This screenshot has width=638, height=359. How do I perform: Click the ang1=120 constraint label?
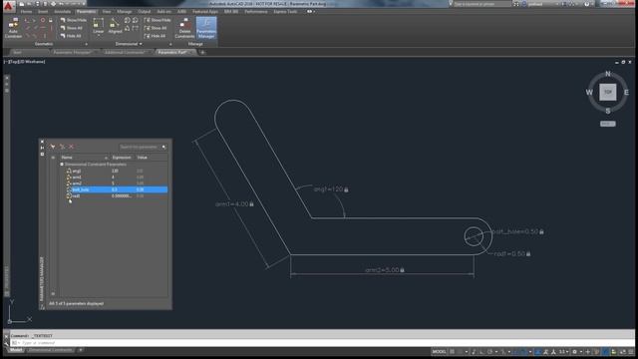(x=331, y=189)
